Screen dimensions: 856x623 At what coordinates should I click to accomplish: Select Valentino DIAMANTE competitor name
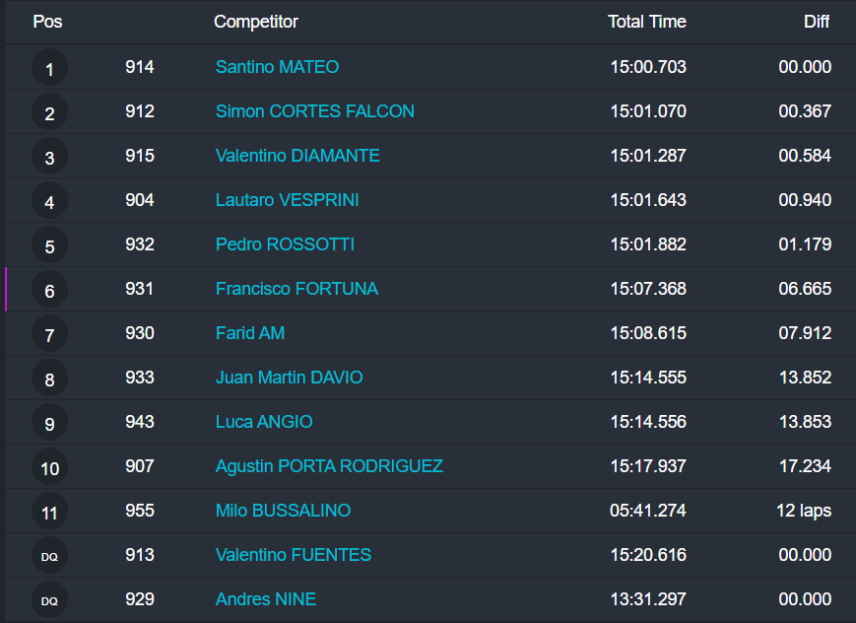297,156
